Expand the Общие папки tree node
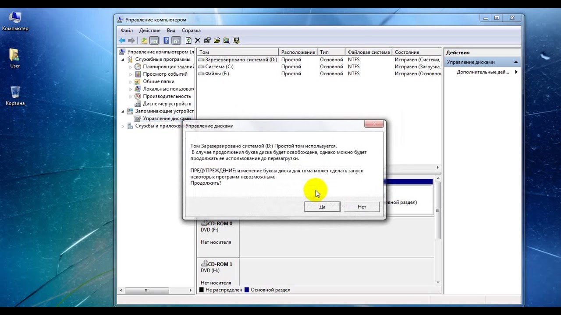This screenshot has width=561, height=315. 131,82
